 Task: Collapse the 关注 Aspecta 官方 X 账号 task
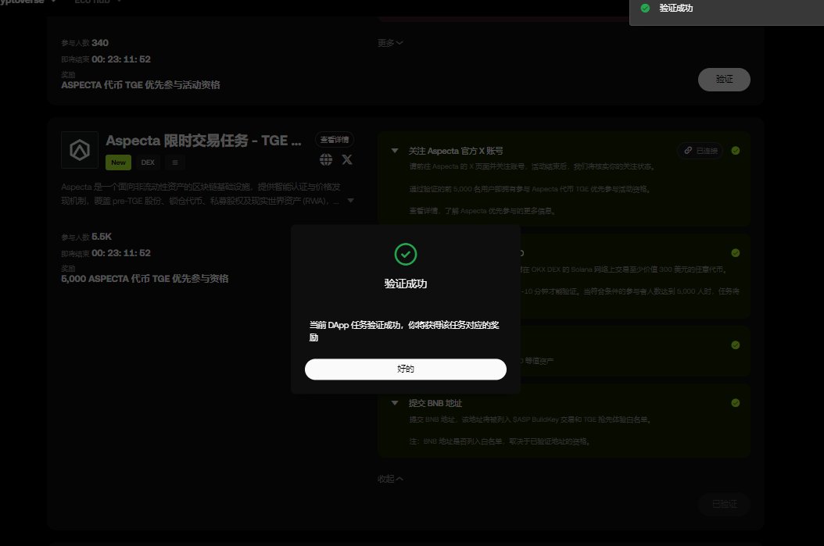(395, 151)
